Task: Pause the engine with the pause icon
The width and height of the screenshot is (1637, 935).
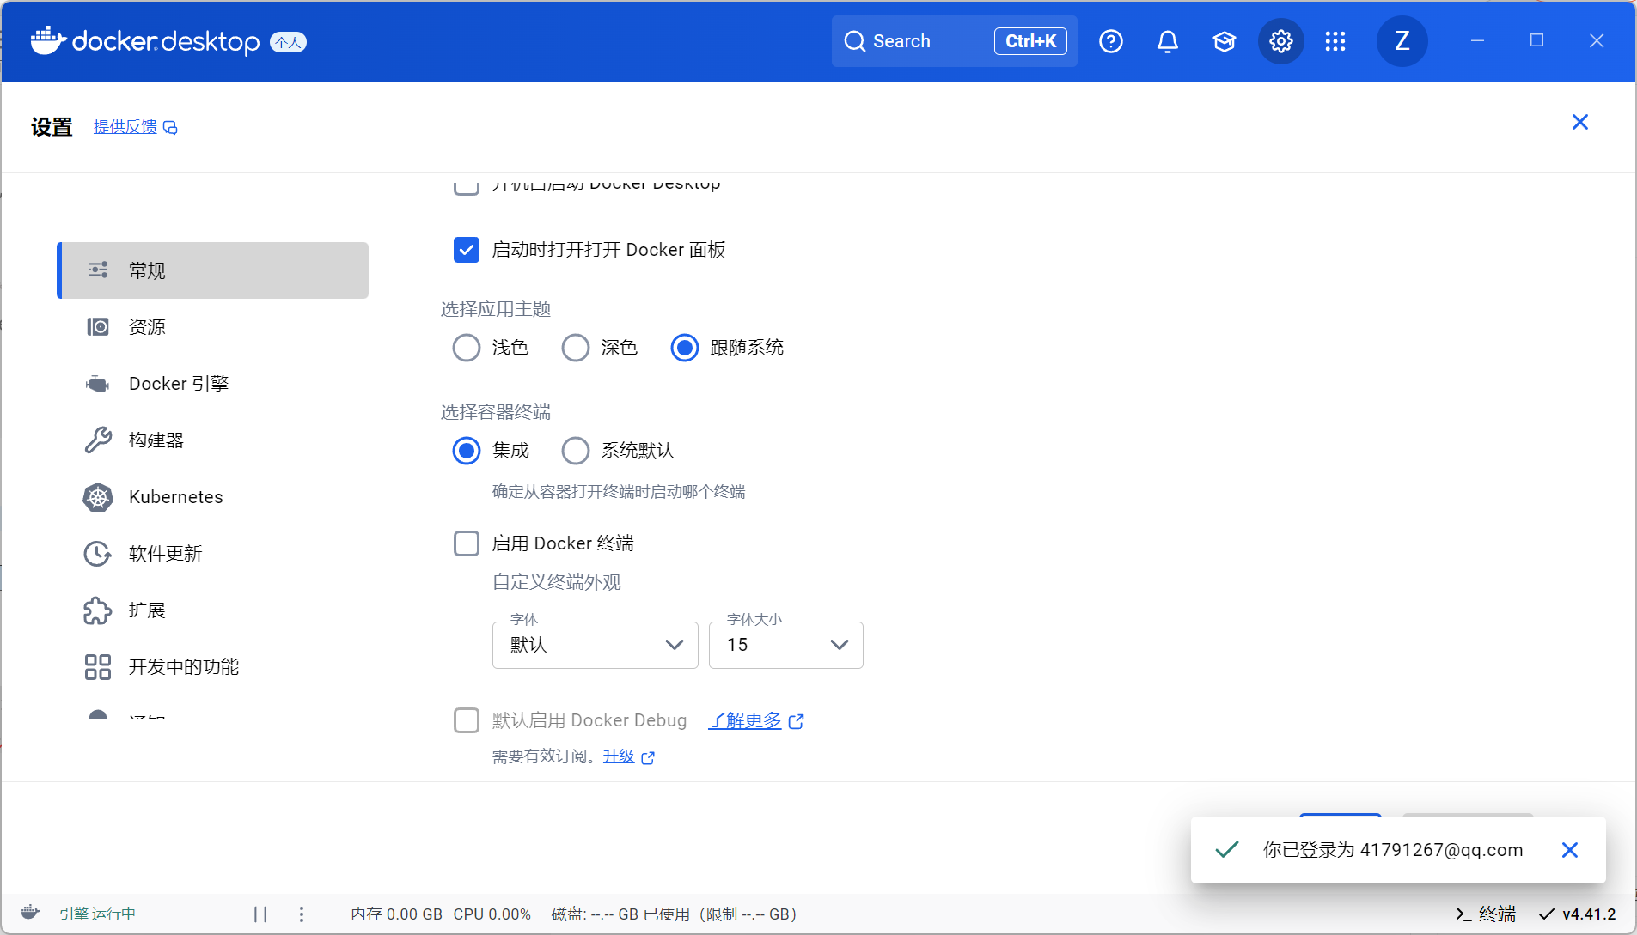Action: pos(260,914)
